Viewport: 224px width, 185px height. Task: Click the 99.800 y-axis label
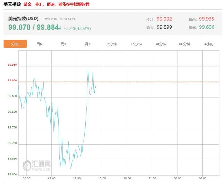[x=12, y=112]
